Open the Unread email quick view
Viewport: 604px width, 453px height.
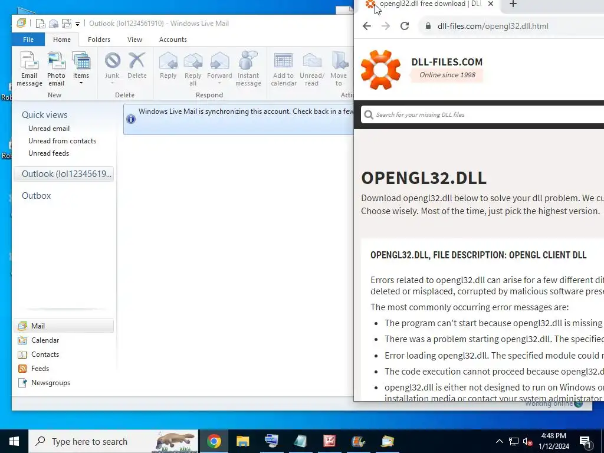(x=49, y=129)
